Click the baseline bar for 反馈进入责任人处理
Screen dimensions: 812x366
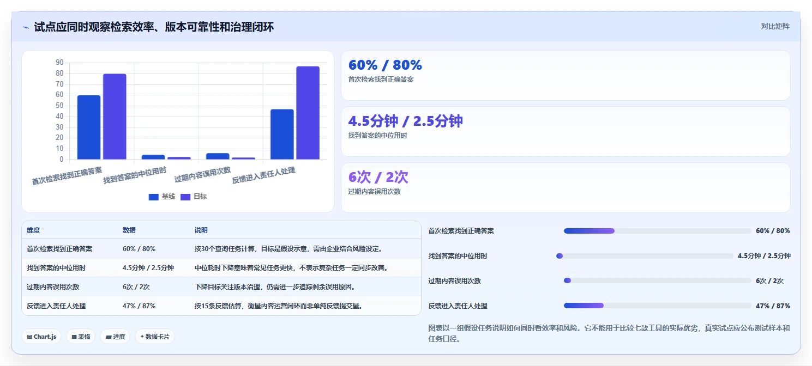click(282, 135)
